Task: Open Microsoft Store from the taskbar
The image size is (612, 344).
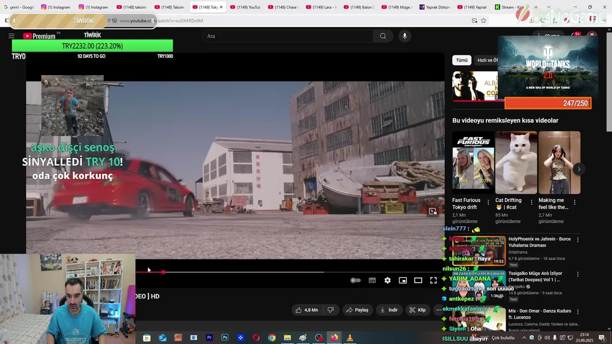Action: (147, 338)
